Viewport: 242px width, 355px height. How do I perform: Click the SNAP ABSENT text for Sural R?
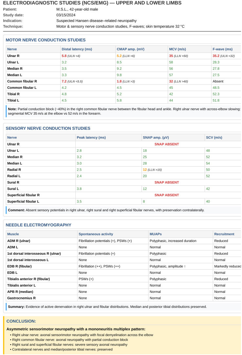tap(167, 182)
